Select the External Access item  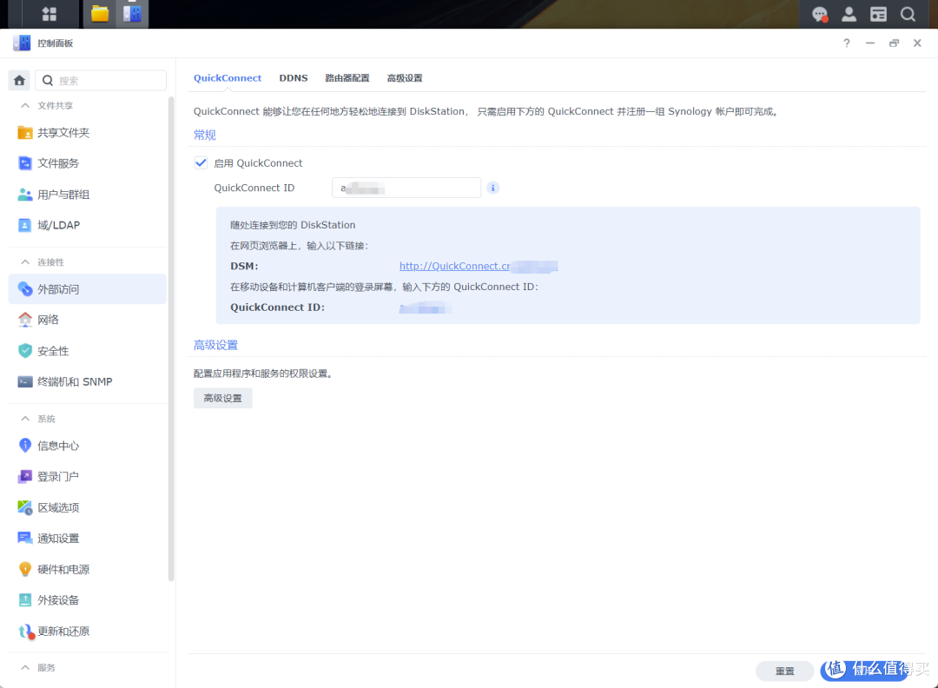tap(88, 289)
